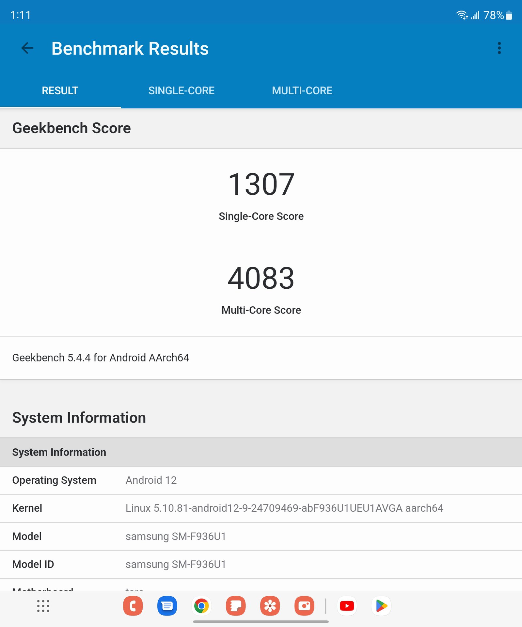Open the app drawer grid icon
Viewport: 522px width, 627px height.
click(x=43, y=606)
